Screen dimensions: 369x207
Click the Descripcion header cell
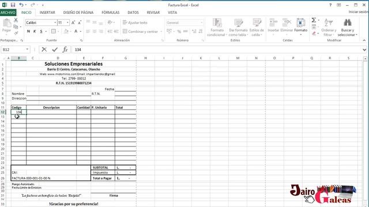click(51, 108)
